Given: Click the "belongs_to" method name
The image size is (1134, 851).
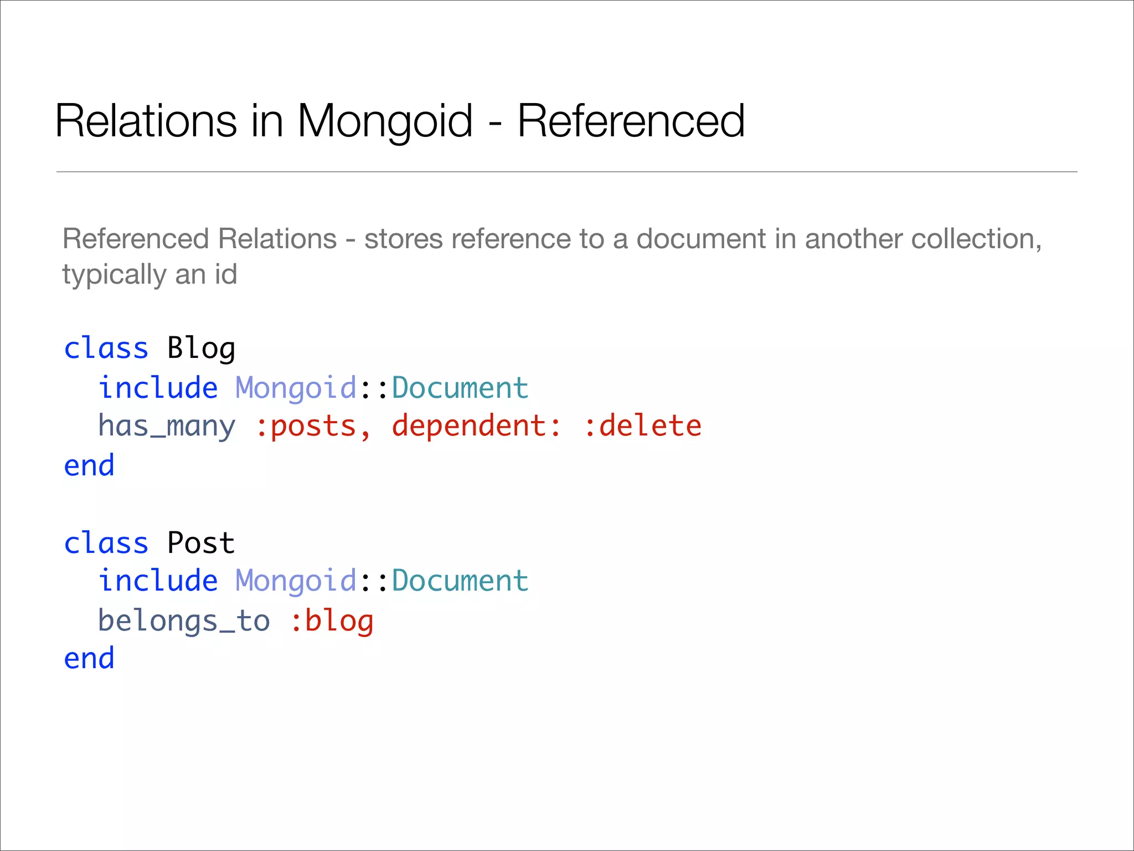Looking at the screenshot, I should pyautogui.click(x=184, y=620).
